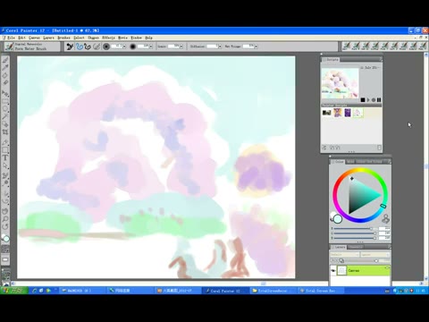Click the Reset Tool brush icon in property bar
The width and height of the screenshot is (429, 322).
[70, 47]
